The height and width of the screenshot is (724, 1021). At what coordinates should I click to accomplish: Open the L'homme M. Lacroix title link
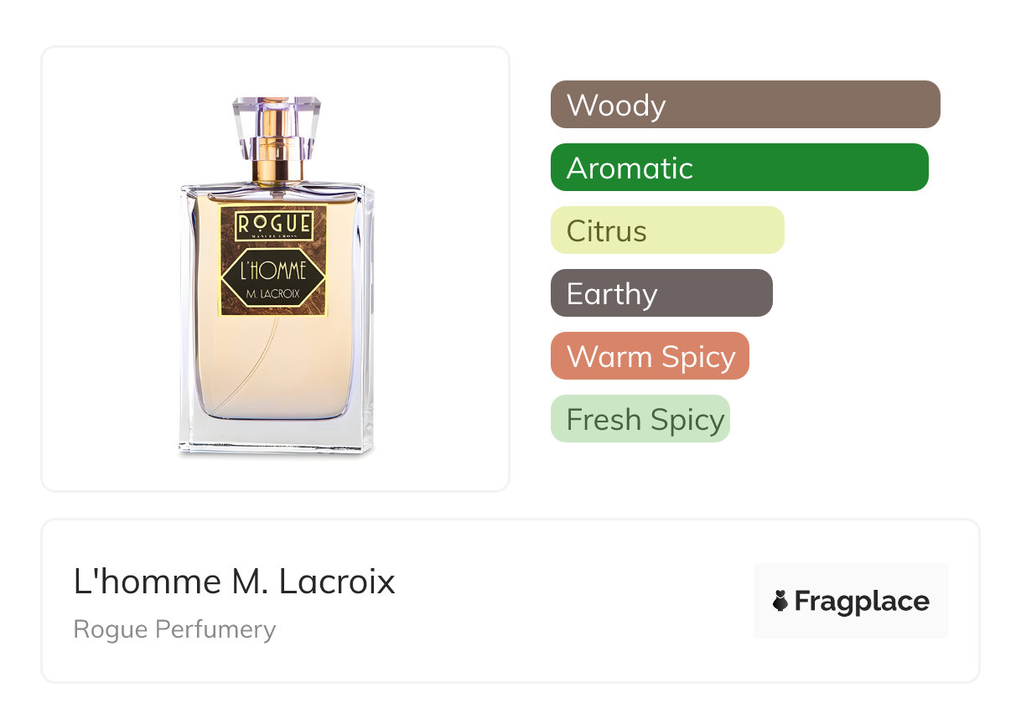tap(234, 582)
